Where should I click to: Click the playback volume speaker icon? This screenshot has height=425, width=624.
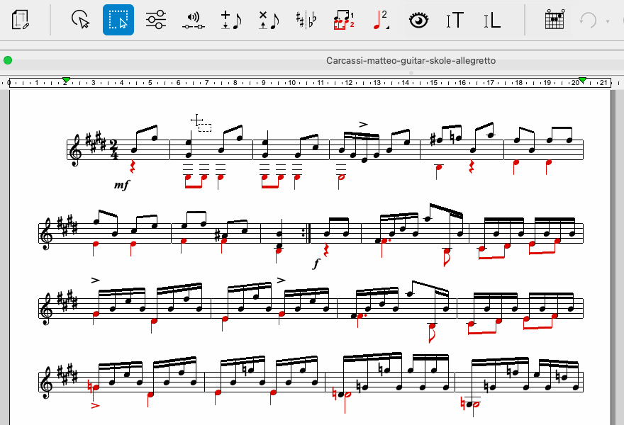[x=193, y=21]
